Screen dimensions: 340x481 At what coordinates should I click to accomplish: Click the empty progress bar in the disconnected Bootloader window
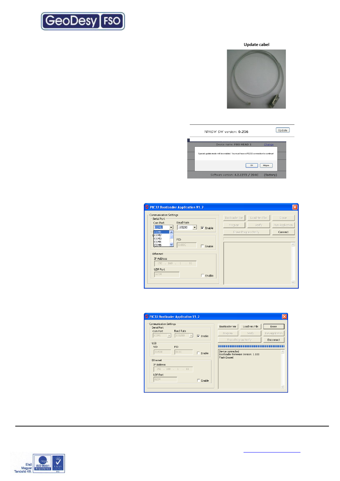259,239
